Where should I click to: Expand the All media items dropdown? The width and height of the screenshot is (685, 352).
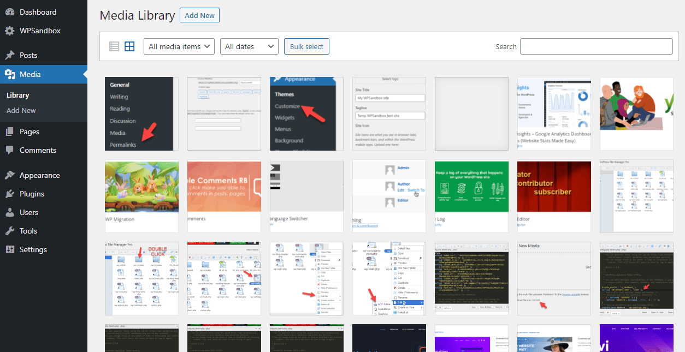coord(179,46)
